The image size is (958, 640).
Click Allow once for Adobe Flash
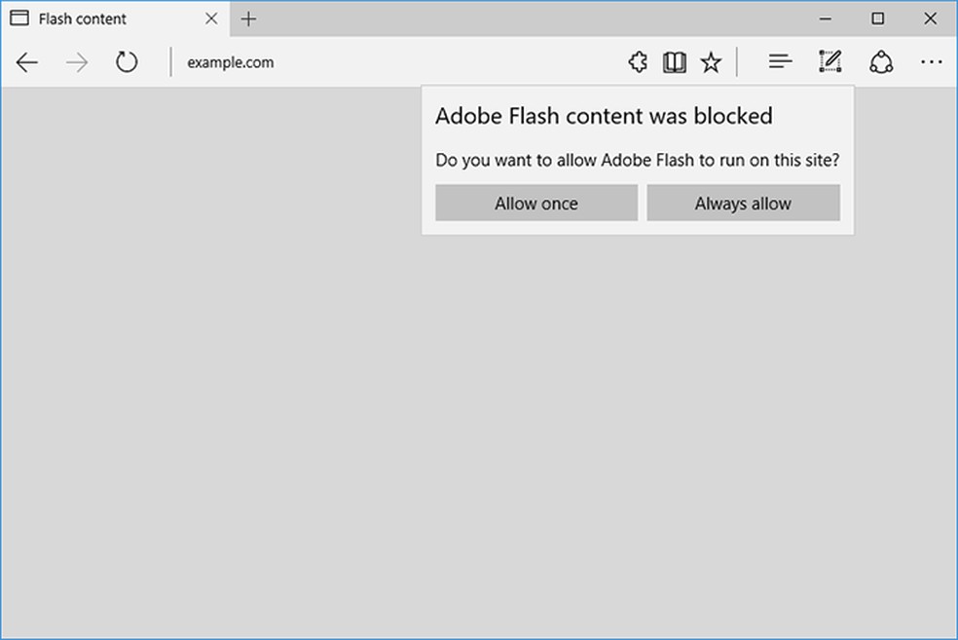click(x=535, y=203)
